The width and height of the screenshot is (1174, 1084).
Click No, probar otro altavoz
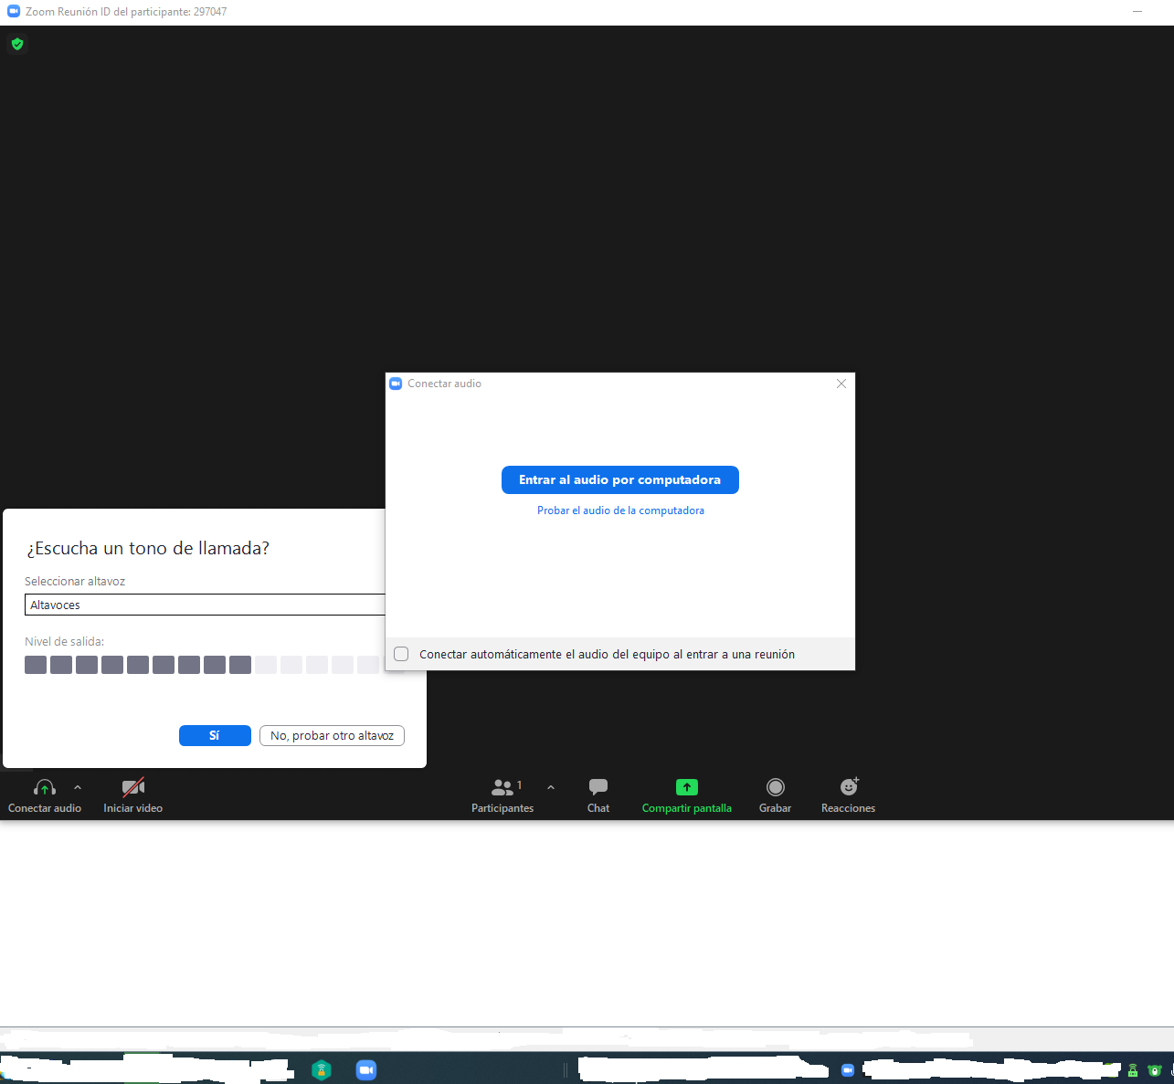coord(332,736)
